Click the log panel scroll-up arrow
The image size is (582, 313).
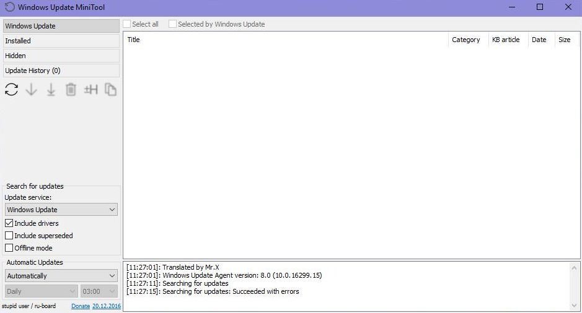point(574,268)
